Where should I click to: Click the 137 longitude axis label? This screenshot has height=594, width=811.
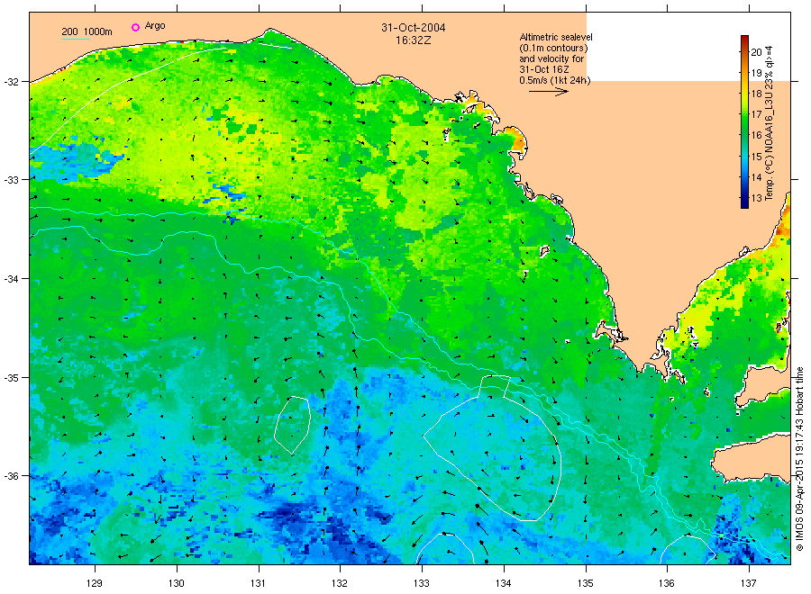749,583
